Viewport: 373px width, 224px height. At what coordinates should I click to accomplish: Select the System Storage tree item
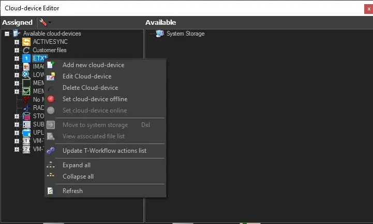coord(185,34)
